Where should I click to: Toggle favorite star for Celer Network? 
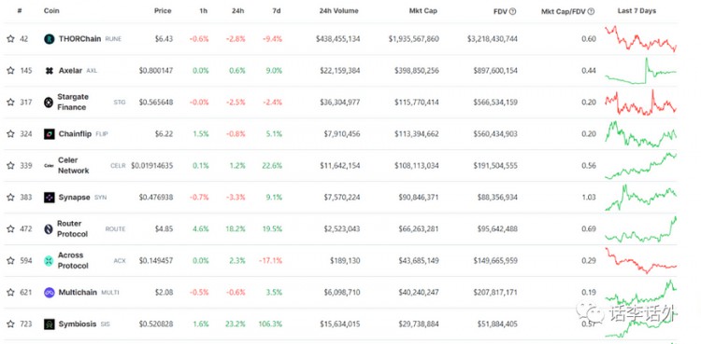coord(10,166)
